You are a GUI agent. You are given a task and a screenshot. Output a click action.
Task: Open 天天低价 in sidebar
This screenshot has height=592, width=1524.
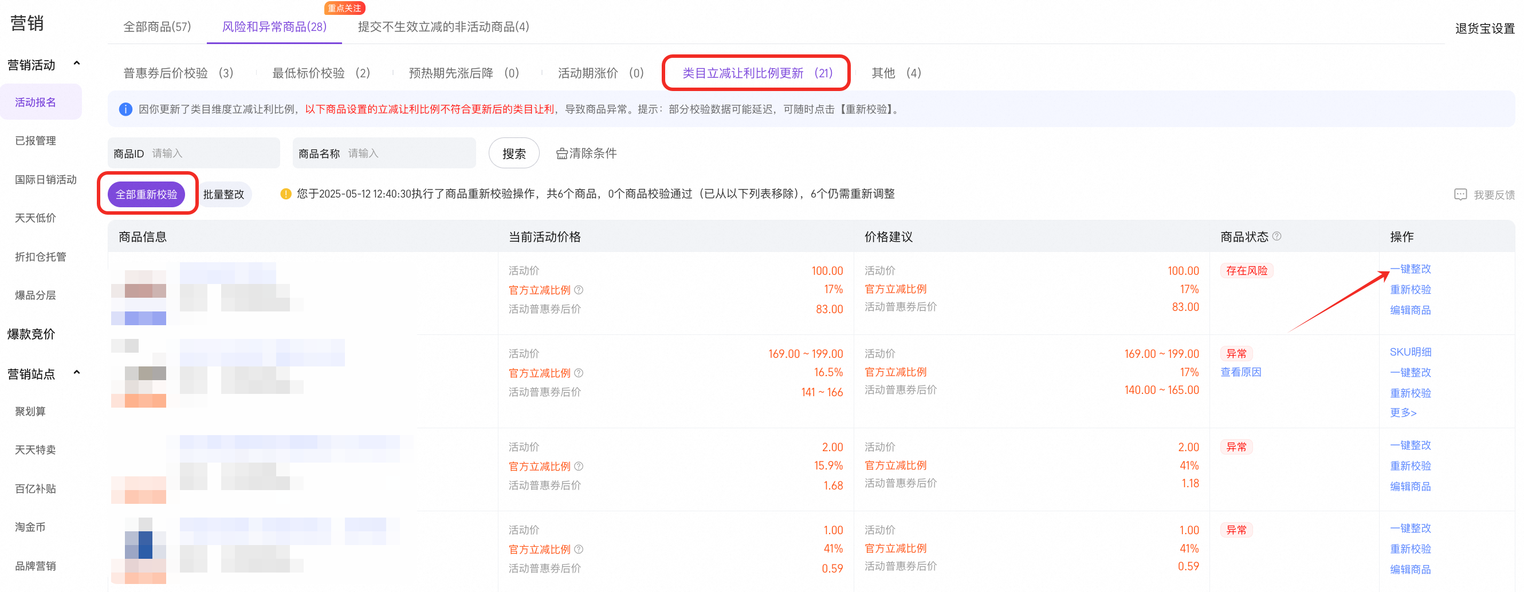tap(36, 218)
